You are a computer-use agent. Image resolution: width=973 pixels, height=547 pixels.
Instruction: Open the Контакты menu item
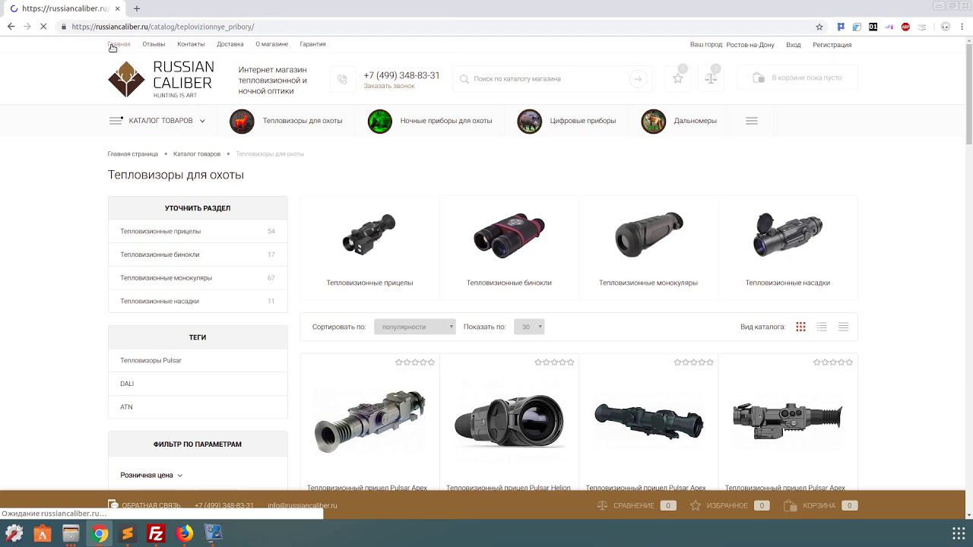point(191,44)
